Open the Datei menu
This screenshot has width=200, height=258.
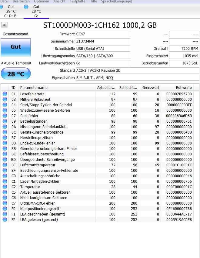click(x=4, y=2)
